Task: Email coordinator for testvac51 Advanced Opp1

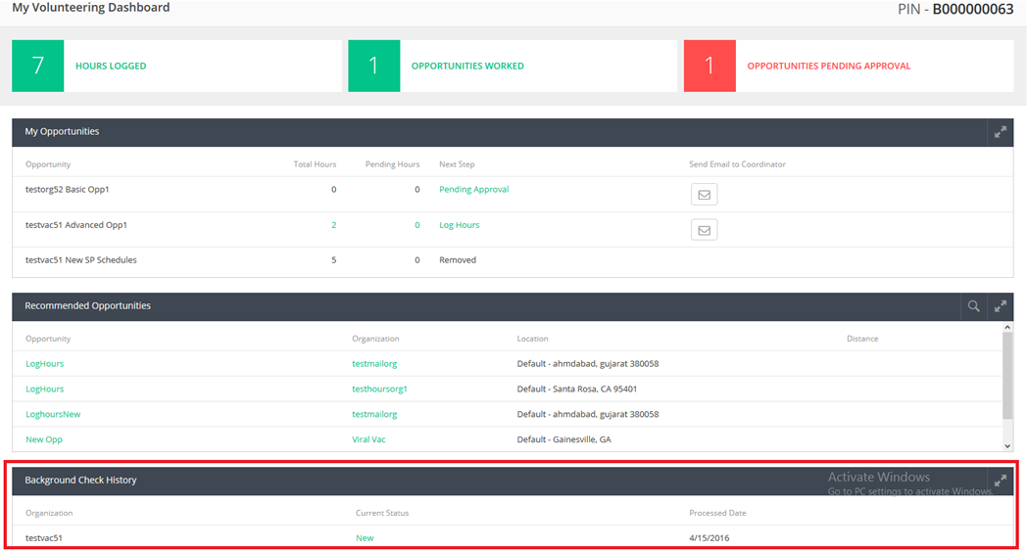Action: pyautogui.click(x=704, y=230)
